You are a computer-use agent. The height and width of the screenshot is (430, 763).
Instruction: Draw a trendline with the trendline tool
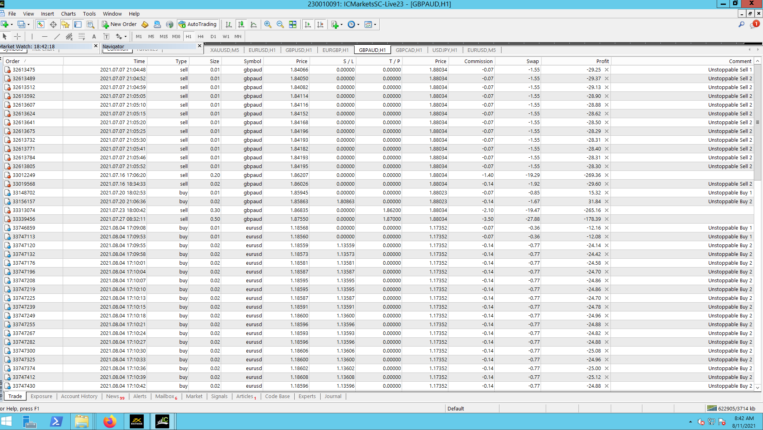(57, 36)
